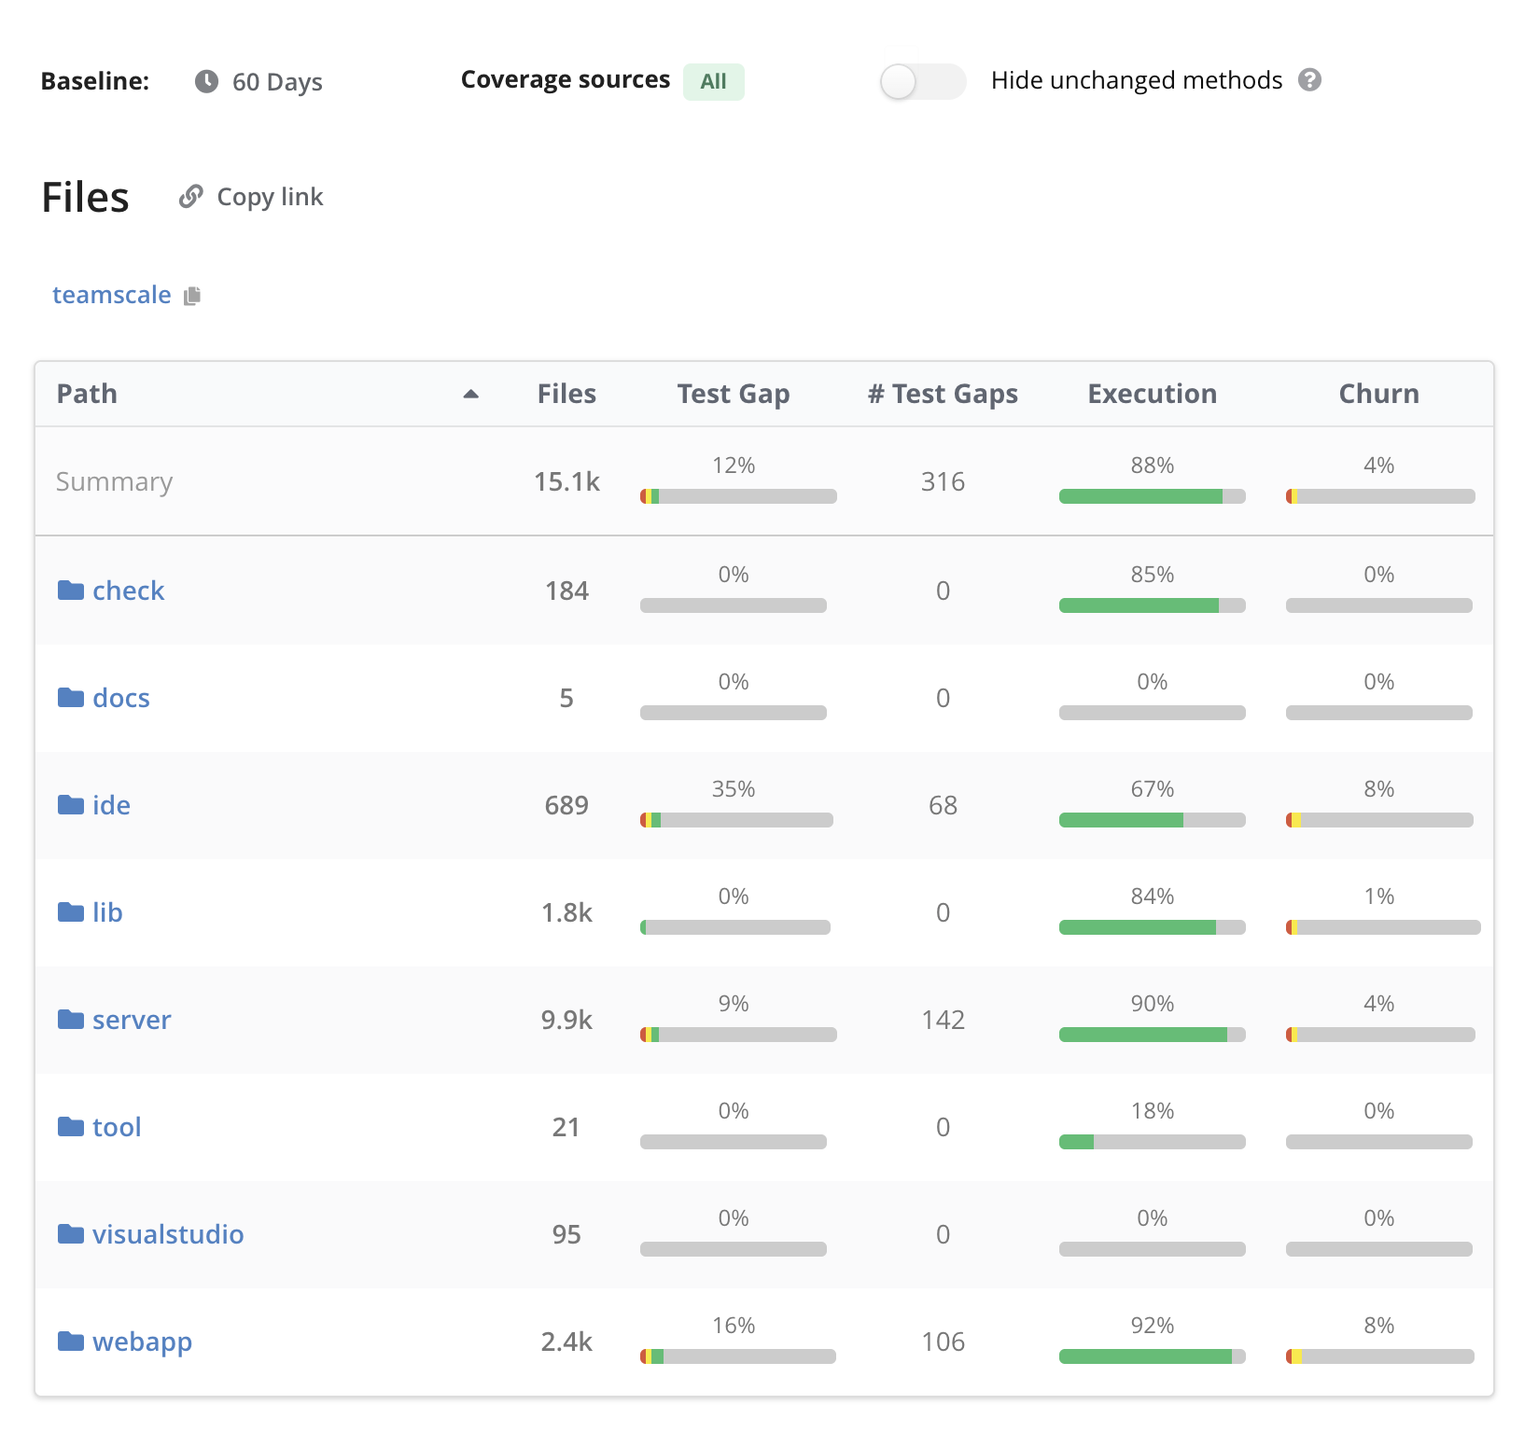Image resolution: width=1538 pixels, height=1446 pixels.
Task: Click the folder icon next to server
Action: [71, 1019]
